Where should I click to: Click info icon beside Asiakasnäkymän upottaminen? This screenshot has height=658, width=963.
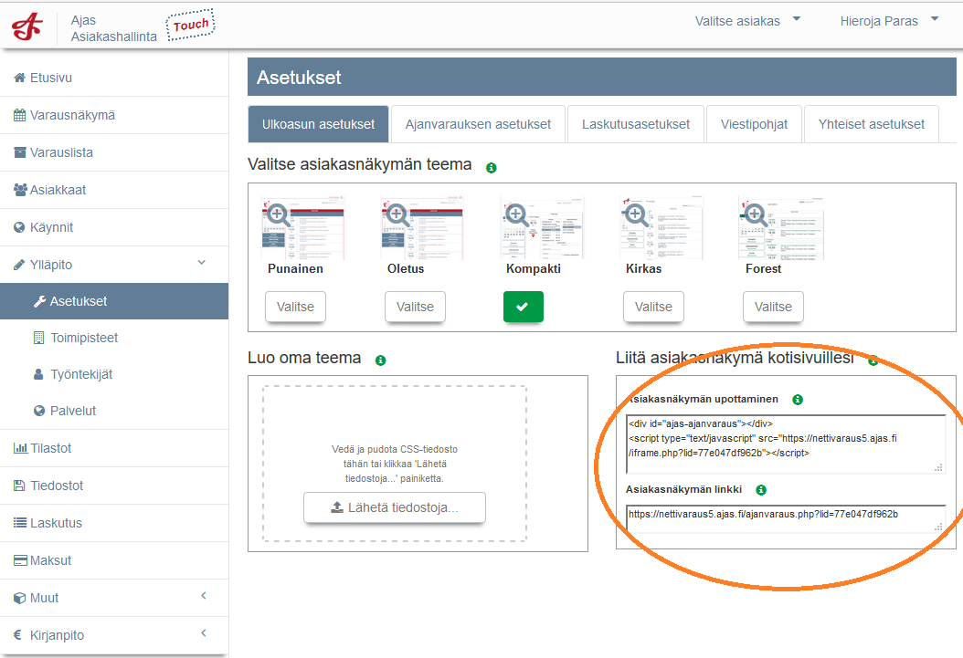[x=798, y=400]
